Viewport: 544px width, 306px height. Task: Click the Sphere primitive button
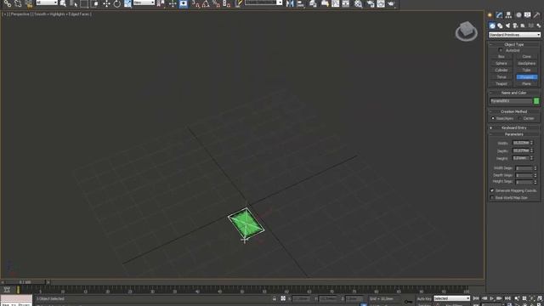(x=501, y=64)
